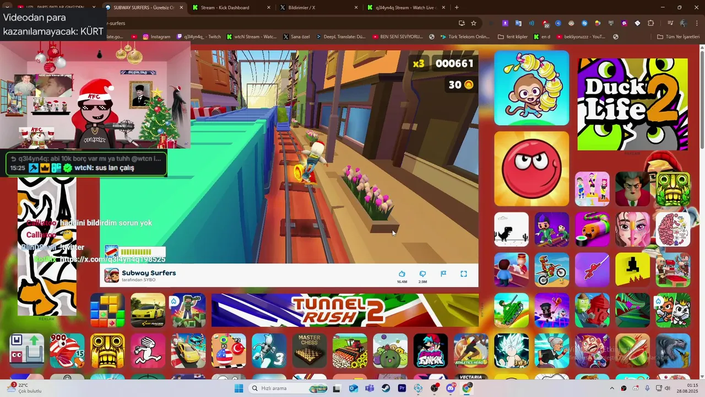Image resolution: width=705 pixels, height=397 pixels.
Task: Click the weather widget showing 22°C
Action: point(23,388)
